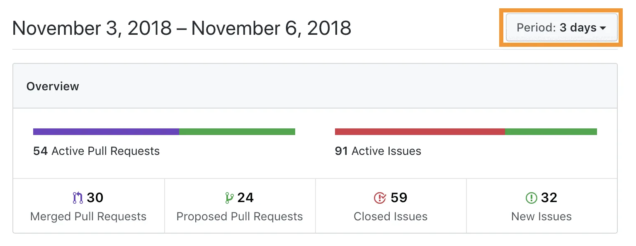Screen dimensions: 636x246
Task: Click the Overview panel header
Action: pyautogui.click(x=53, y=87)
